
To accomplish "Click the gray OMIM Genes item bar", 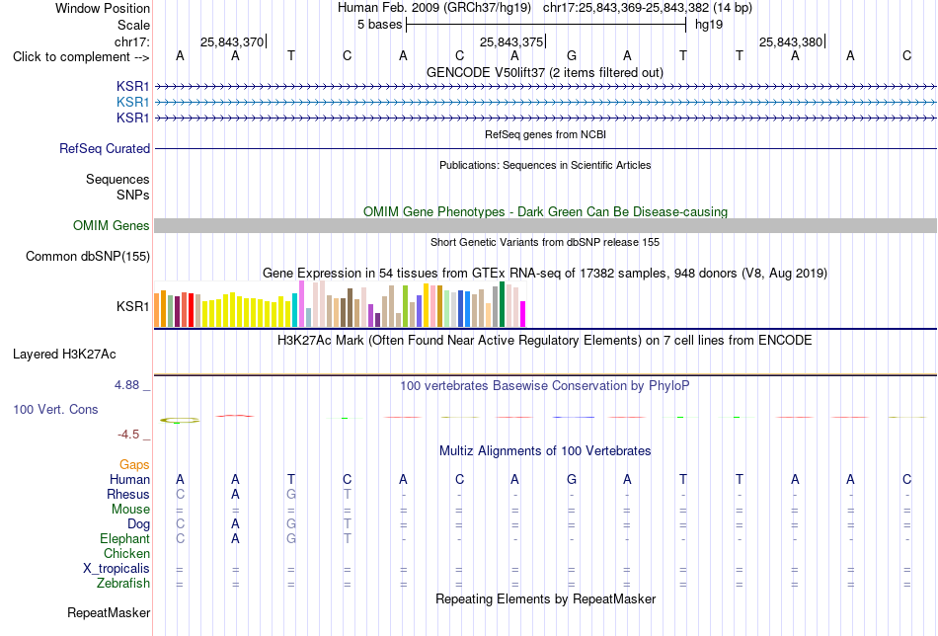I will coord(545,225).
